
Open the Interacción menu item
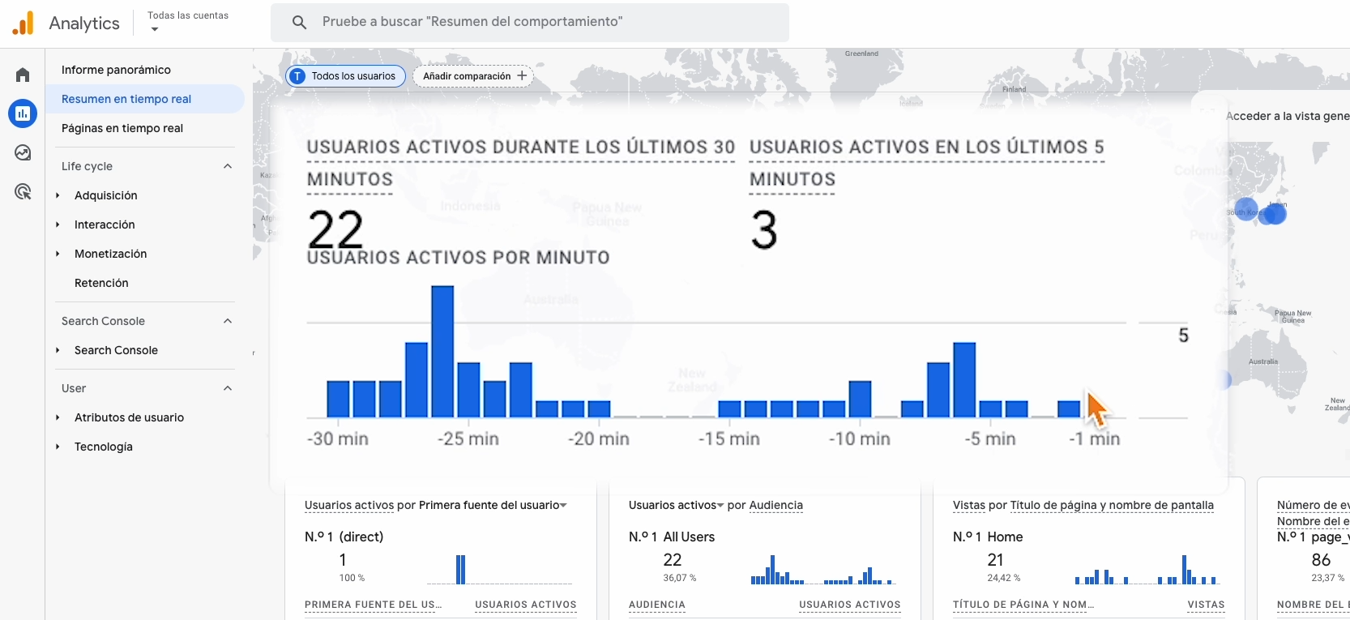click(105, 224)
